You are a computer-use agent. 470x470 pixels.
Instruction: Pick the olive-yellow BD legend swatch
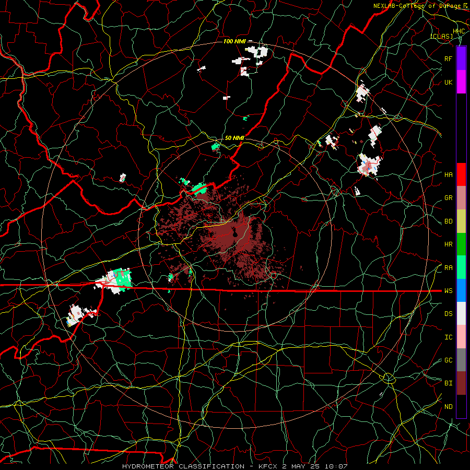[x=461, y=221]
